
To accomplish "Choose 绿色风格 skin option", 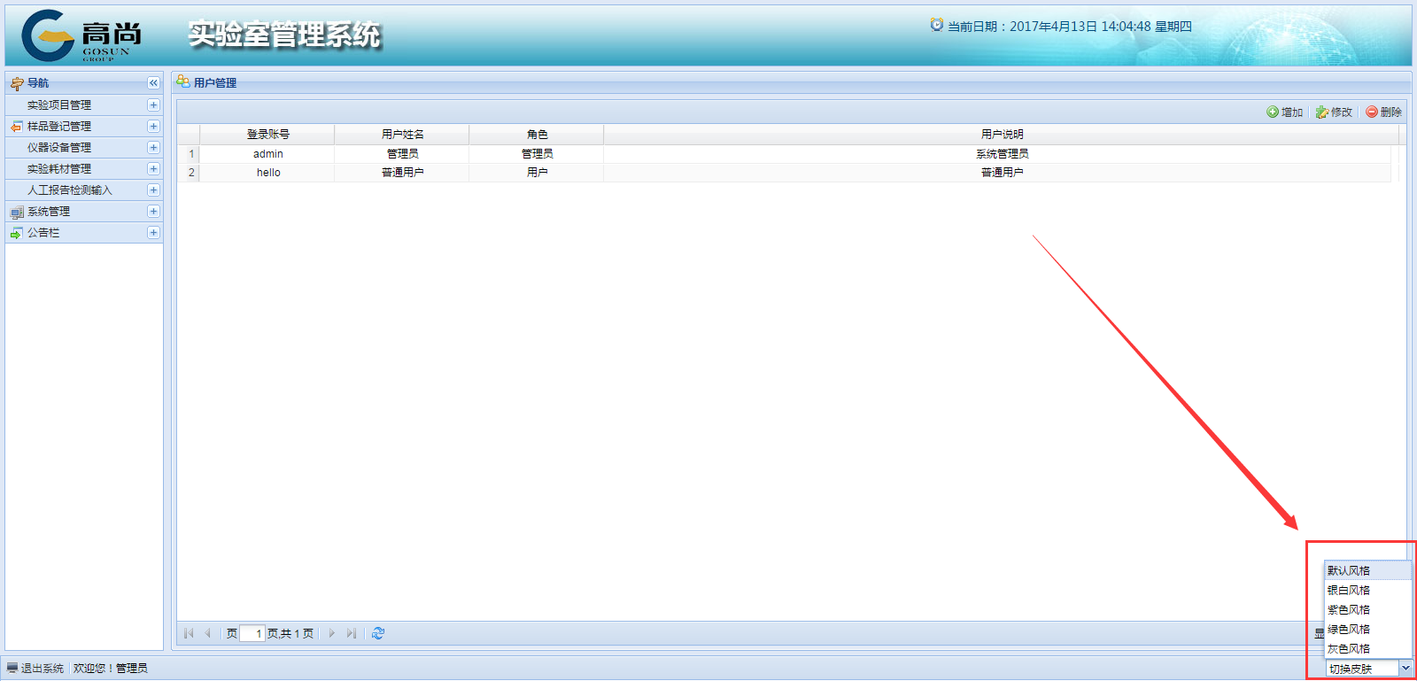I will (1349, 630).
